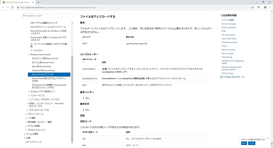Click the タイトルでフィルター filter box
The image size is (273, 148).
(x=47, y=16)
